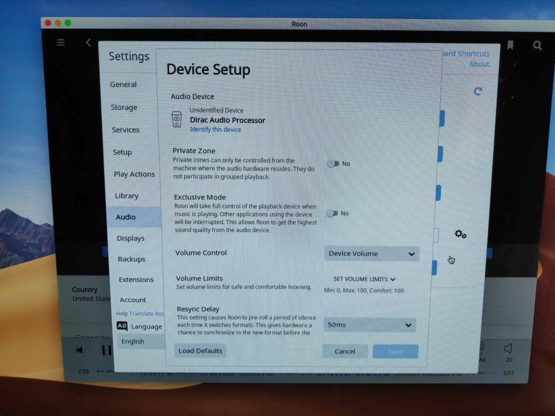This screenshot has width=555, height=416.
Task: Select the Library settings tab
Action: pos(127,196)
